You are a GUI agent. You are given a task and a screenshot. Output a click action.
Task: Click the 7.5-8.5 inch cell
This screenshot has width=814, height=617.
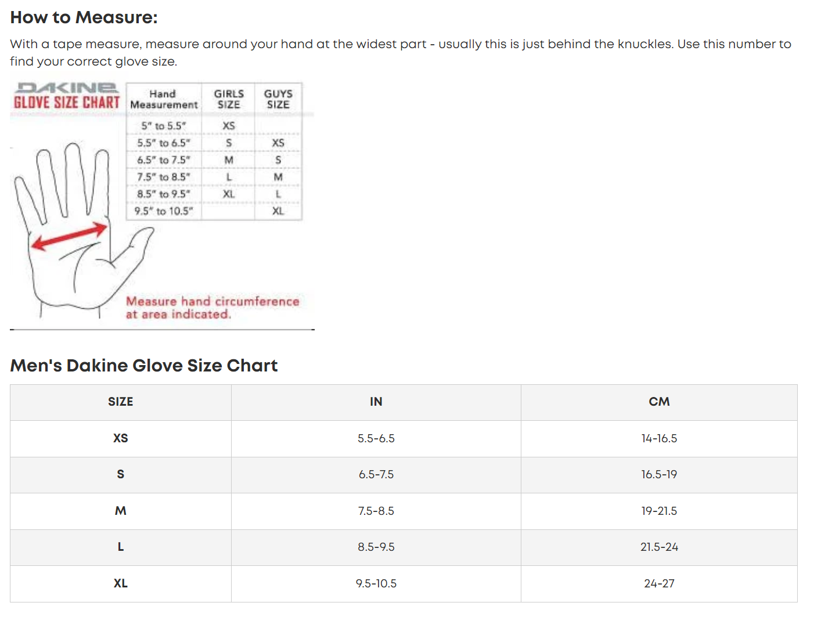click(x=376, y=511)
